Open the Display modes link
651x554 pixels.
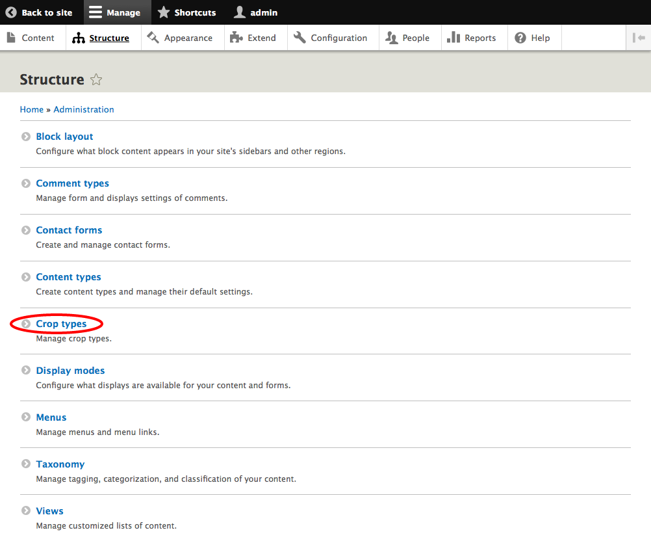[70, 371]
